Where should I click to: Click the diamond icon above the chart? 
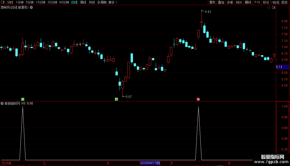click(x=269, y=8)
